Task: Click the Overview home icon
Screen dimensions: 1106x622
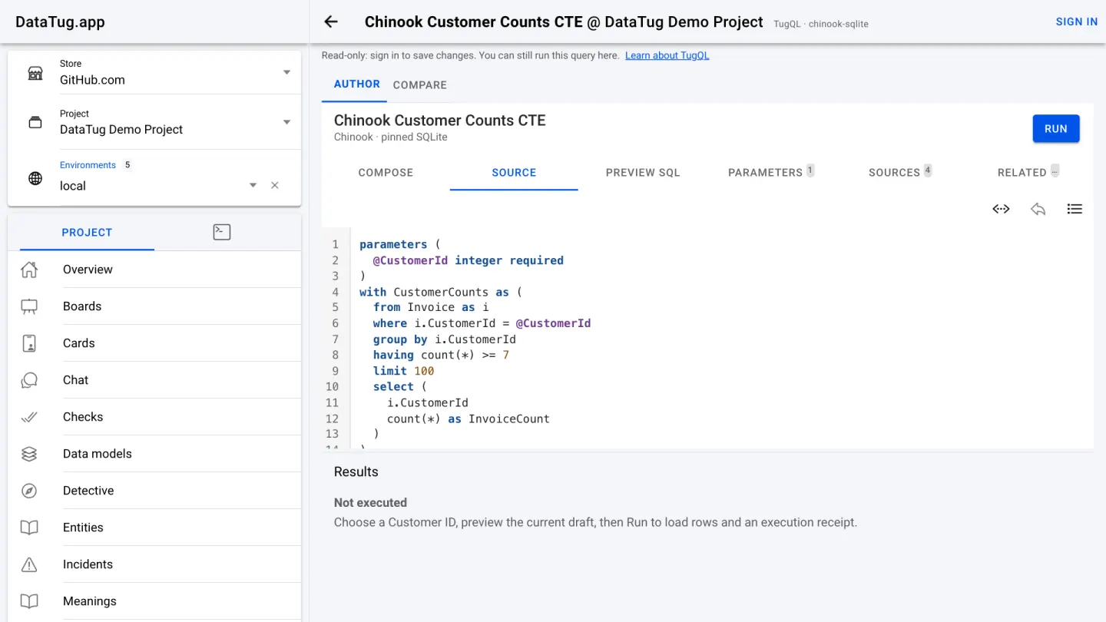Action: click(29, 270)
